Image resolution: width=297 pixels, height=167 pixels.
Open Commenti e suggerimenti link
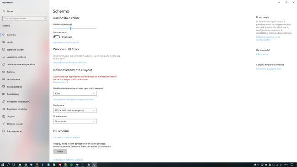click(268, 69)
